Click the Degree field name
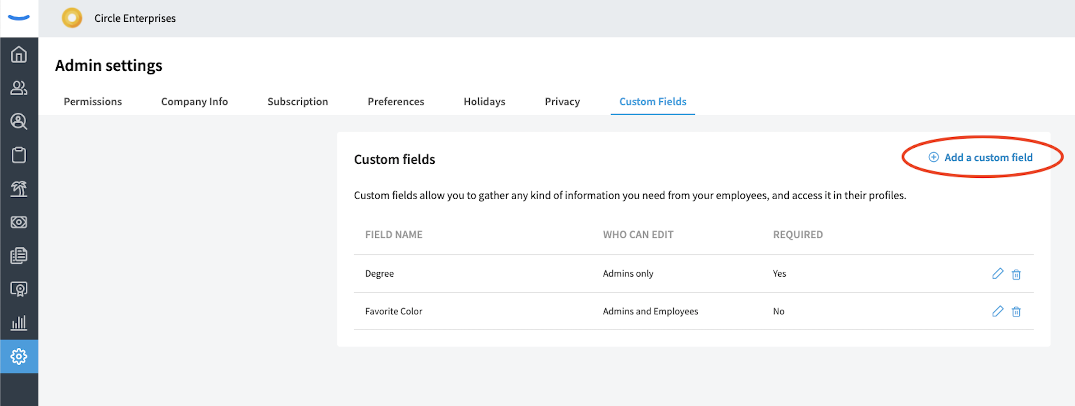Screen dimensions: 1075x406 [379, 273]
